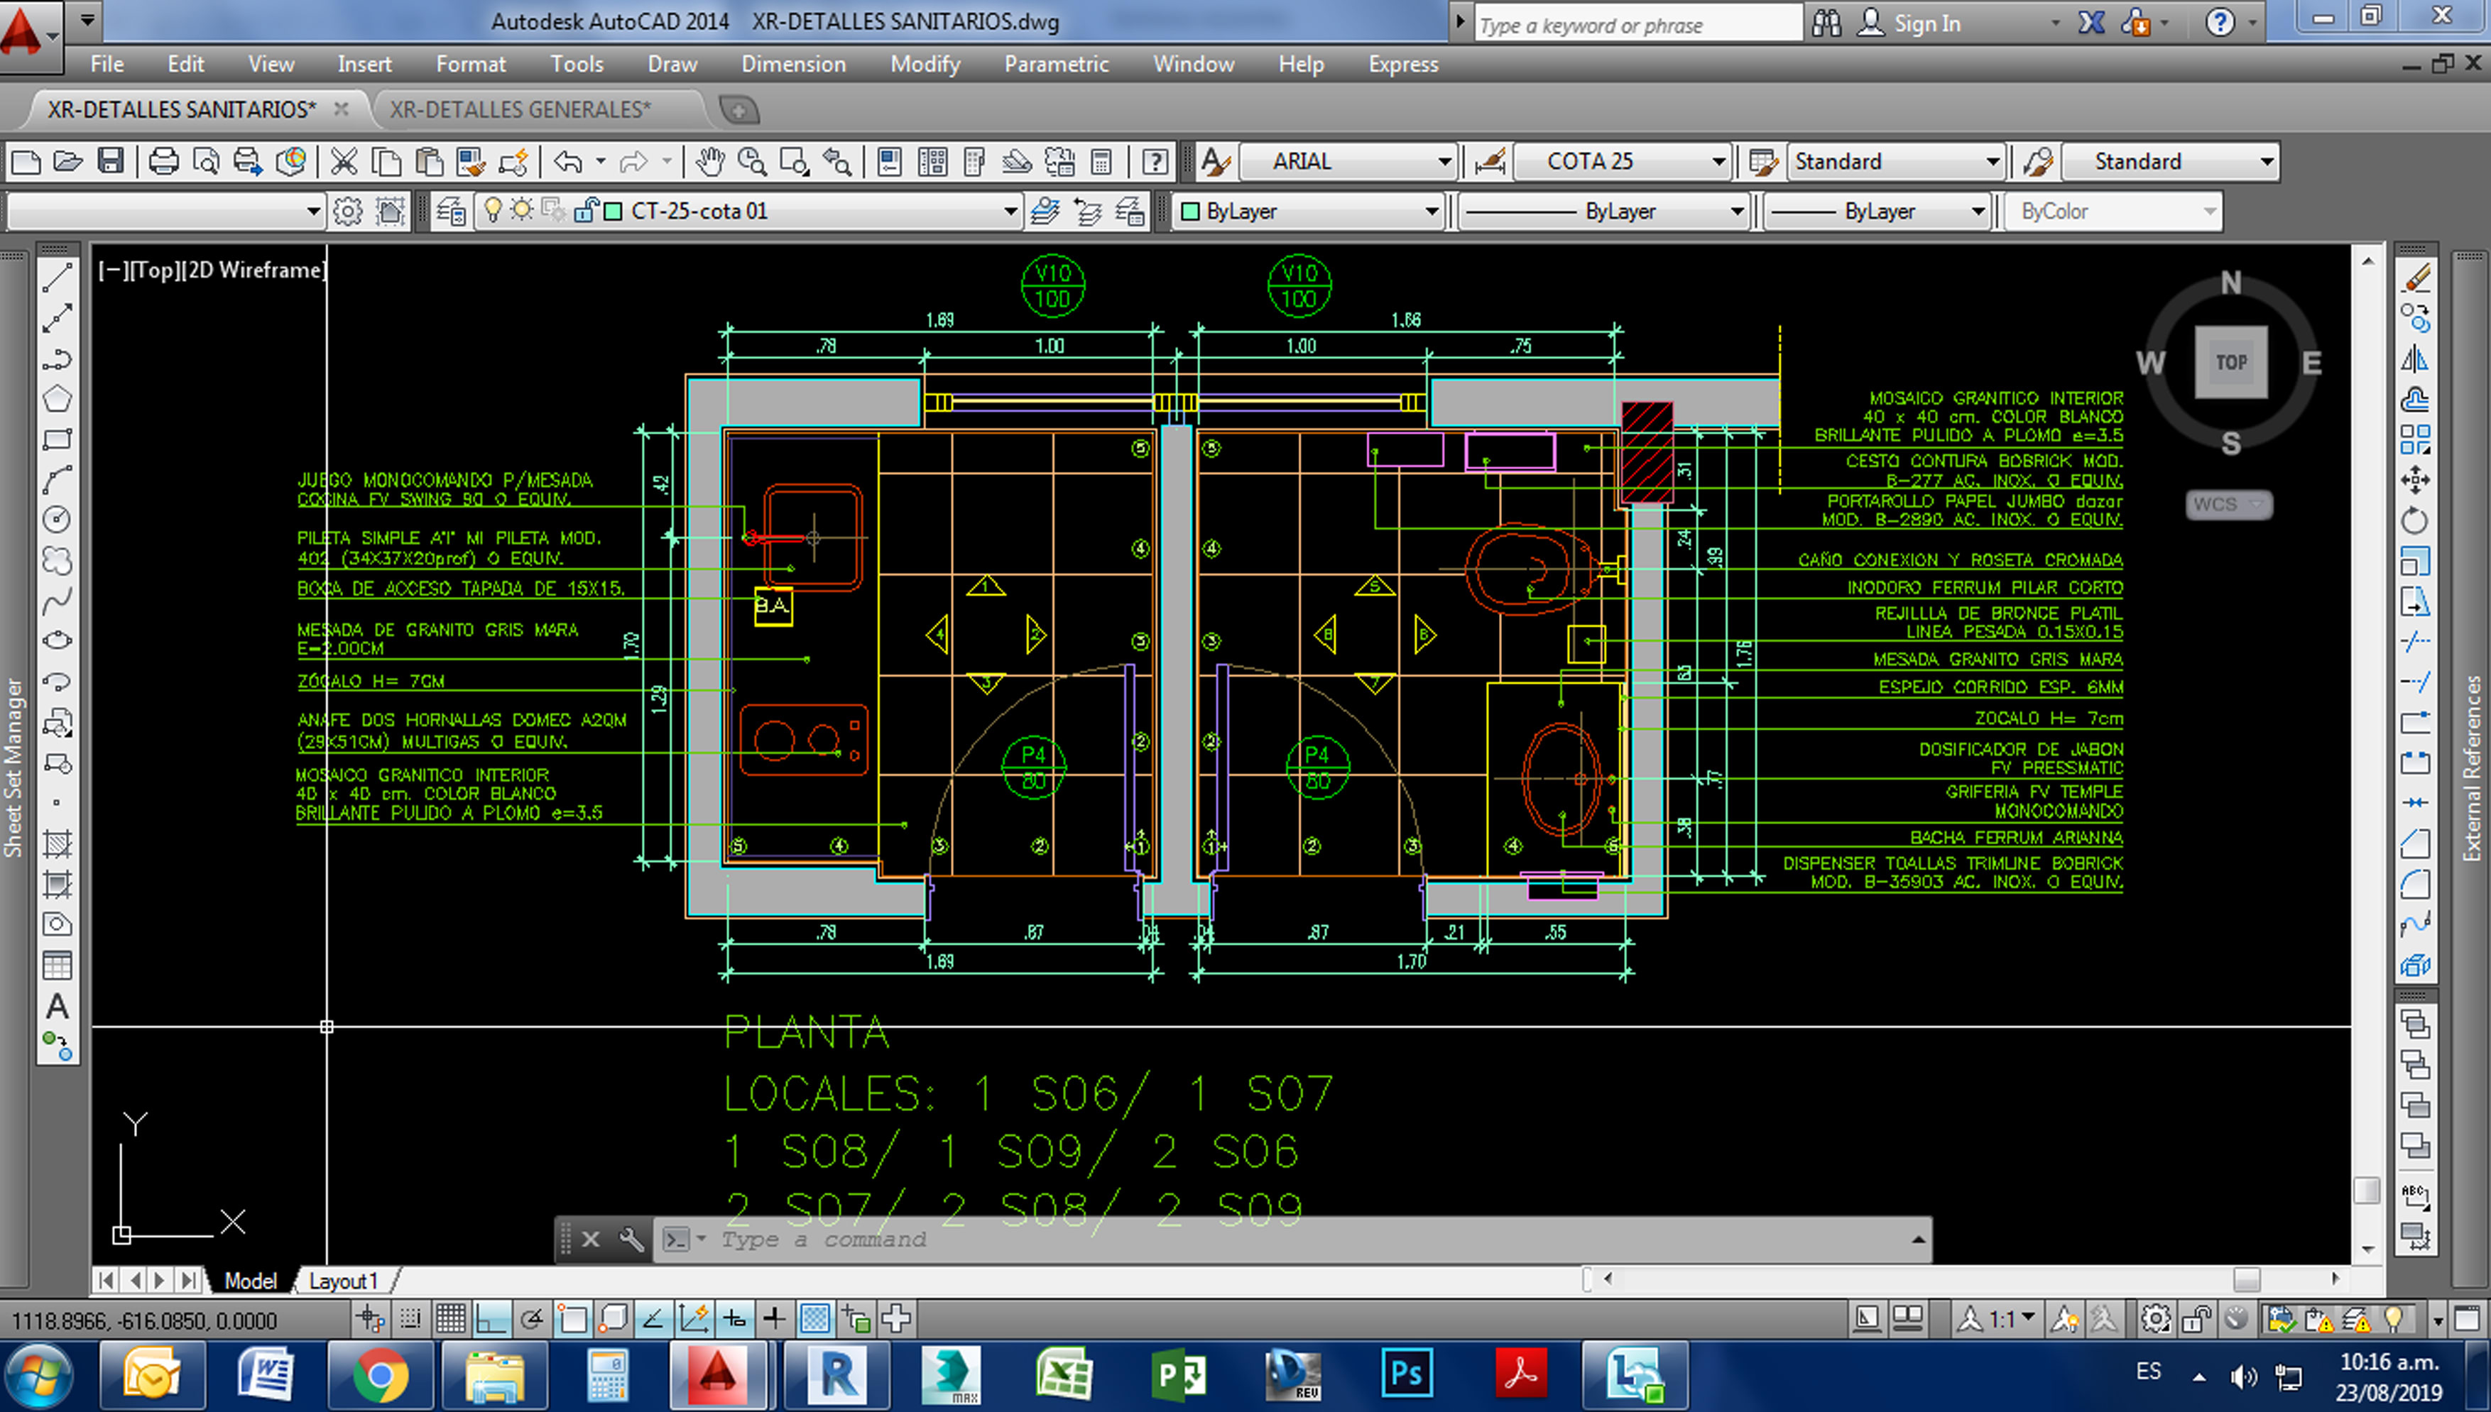Select the Move tool in Modify toolbar
Image resolution: width=2491 pixels, height=1412 pixels.
point(2414,480)
